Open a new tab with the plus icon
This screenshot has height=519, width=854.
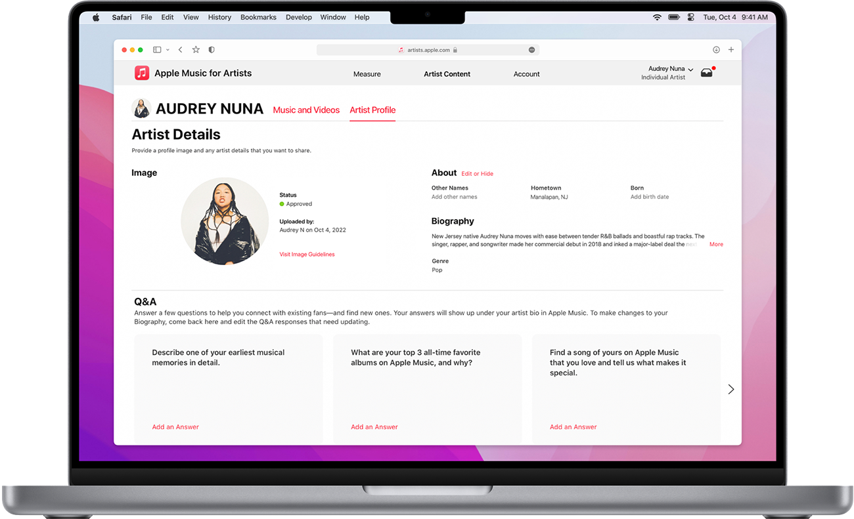[730, 49]
